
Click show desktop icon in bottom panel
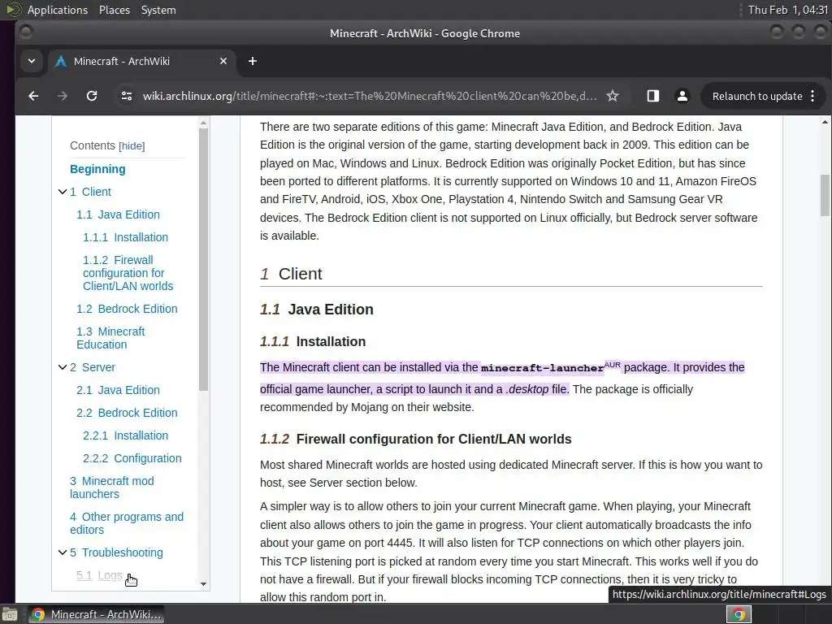coord(10,614)
